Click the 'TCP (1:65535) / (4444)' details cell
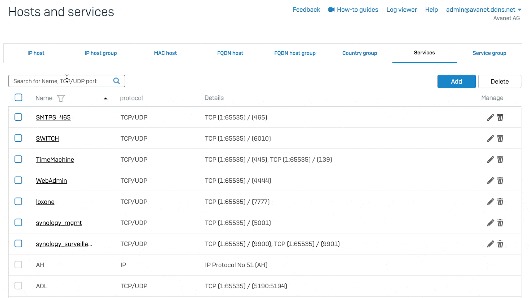Screen dimensions: 530x298 pyautogui.click(x=238, y=180)
